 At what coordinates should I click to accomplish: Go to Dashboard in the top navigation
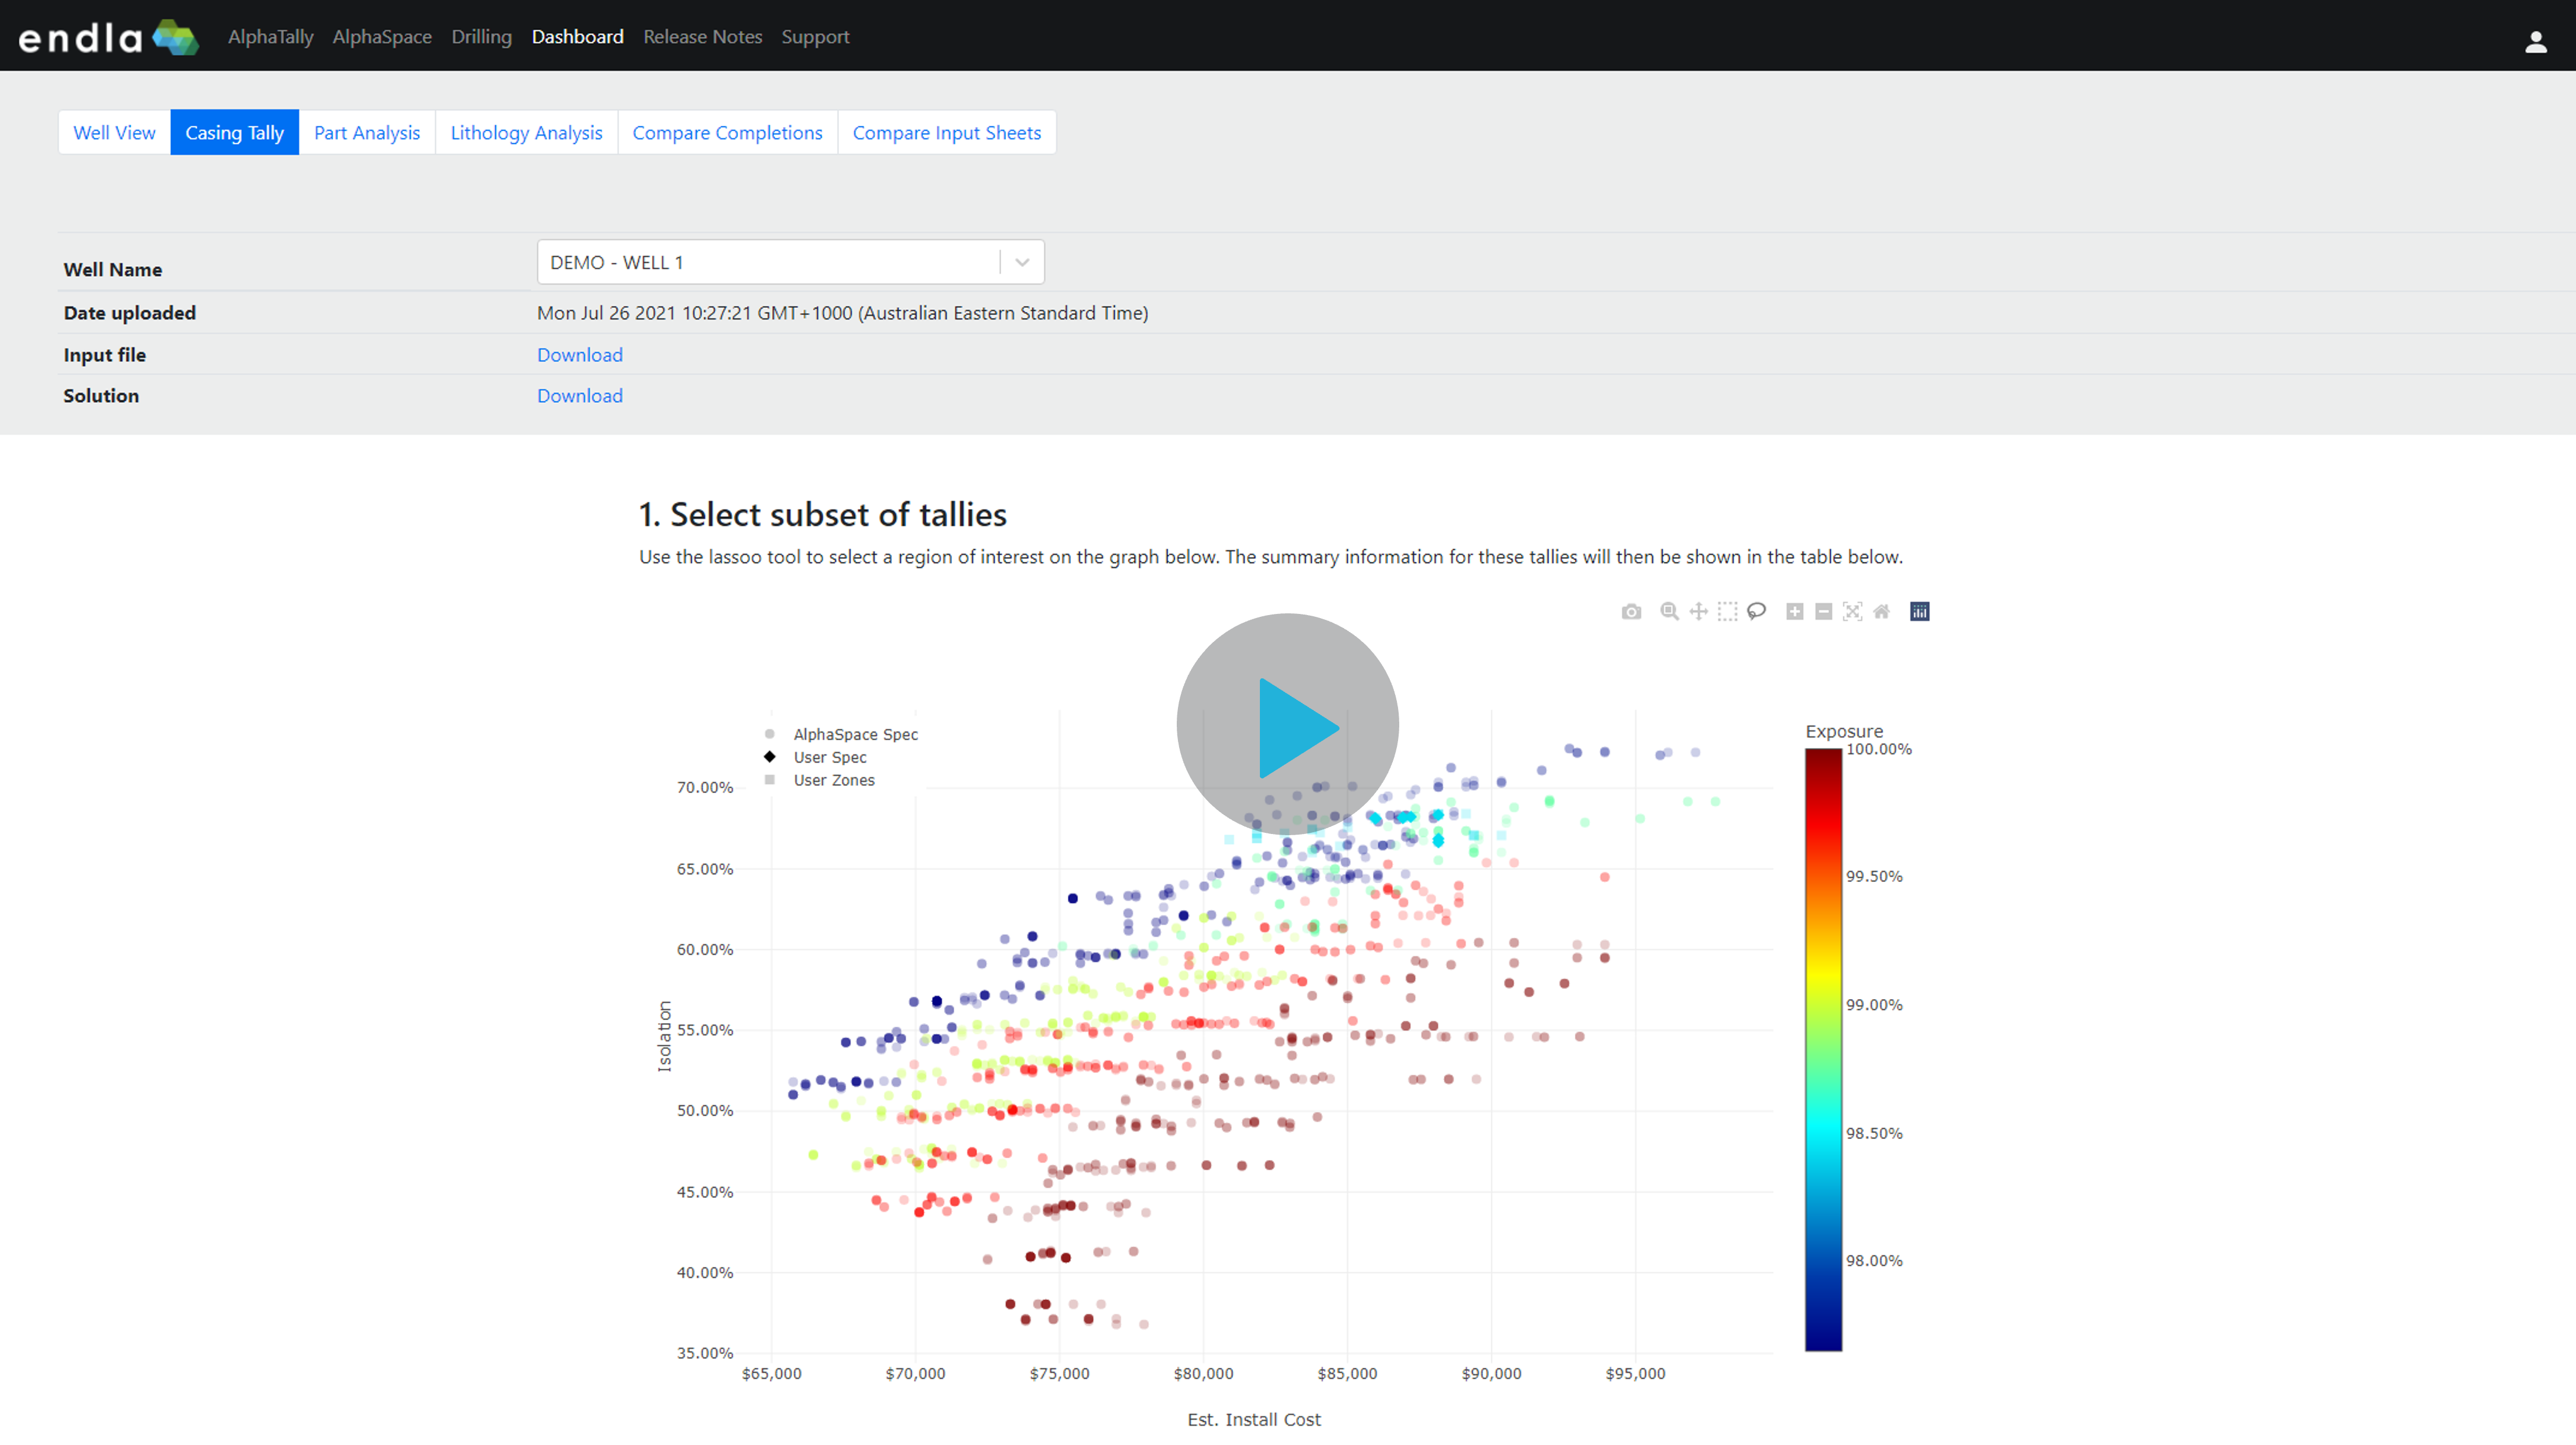click(x=577, y=37)
